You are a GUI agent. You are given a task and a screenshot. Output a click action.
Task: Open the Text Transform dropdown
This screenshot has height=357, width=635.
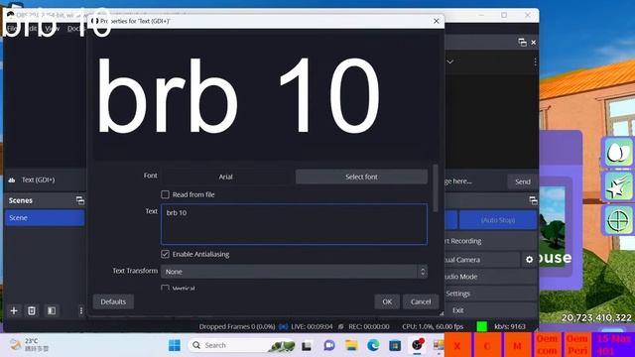click(294, 272)
